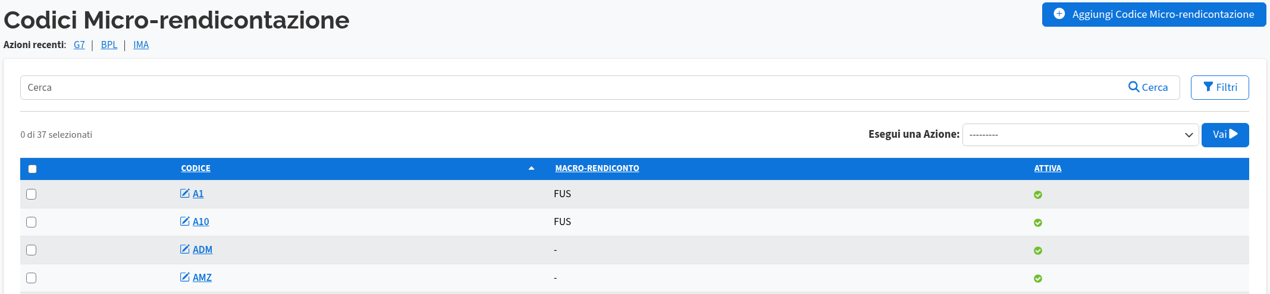The image size is (1270, 294).
Task: Select the checkbox for row AMZ
Action: [x=32, y=278]
